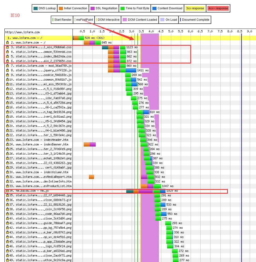Click the teal DNS Lookup legend swatch
The image size is (256, 262).
click(35, 8)
